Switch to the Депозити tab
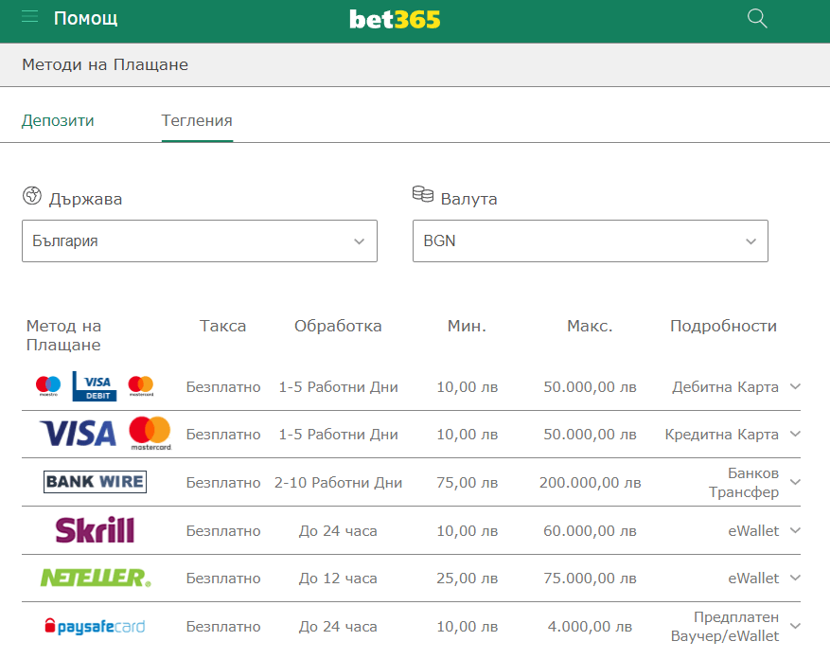 tap(58, 121)
